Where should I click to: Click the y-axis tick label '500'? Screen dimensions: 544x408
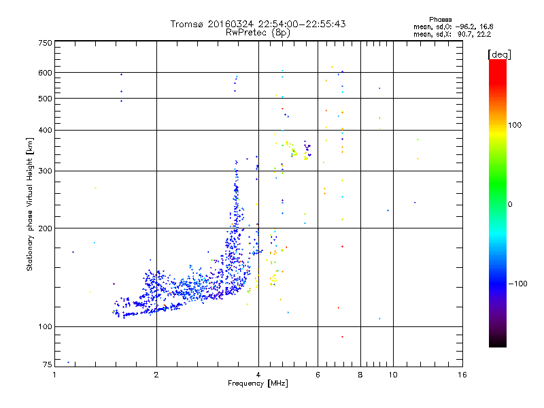click(x=46, y=99)
